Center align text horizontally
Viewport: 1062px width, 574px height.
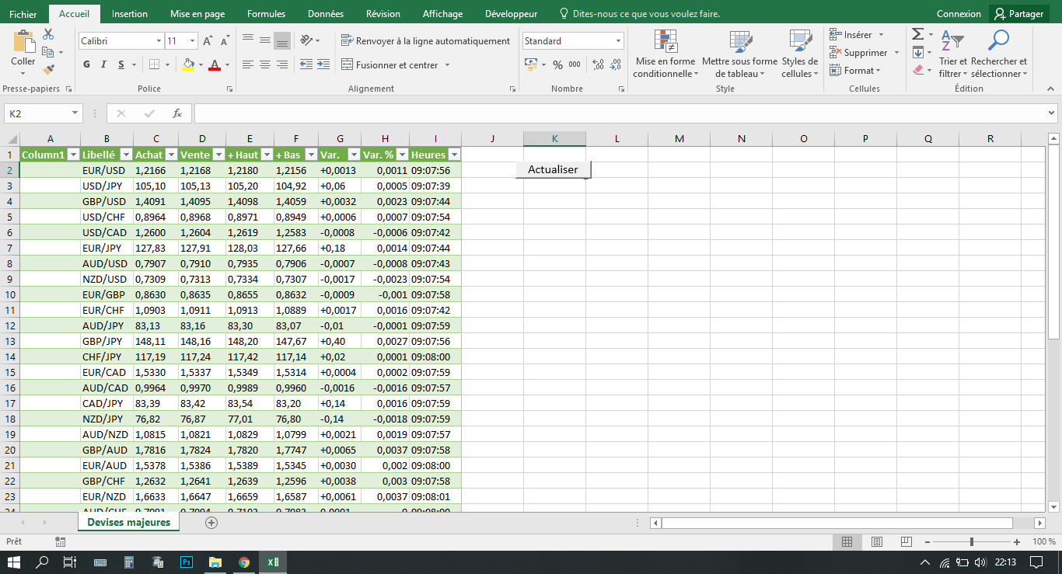click(x=265, y=64)
